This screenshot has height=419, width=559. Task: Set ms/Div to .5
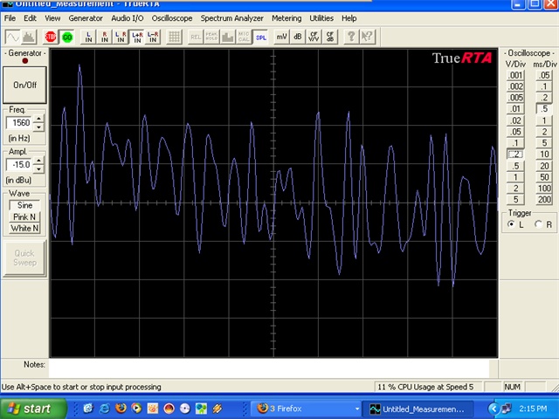544,109
